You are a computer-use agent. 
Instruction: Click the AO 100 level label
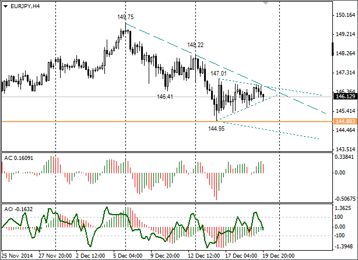[339, 217]
